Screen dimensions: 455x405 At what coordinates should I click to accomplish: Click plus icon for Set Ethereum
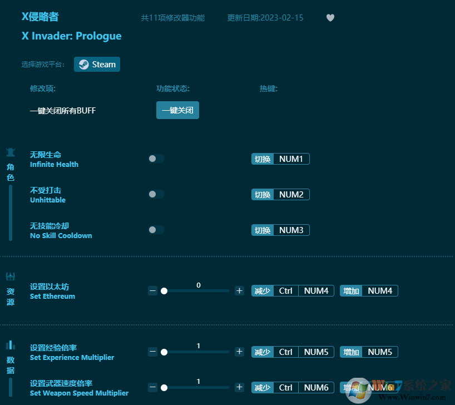point(239,290)
